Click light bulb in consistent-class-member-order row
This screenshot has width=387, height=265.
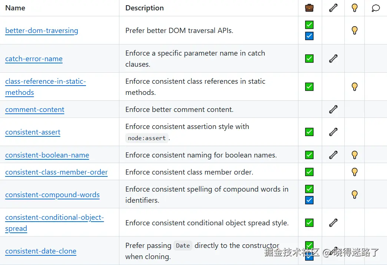(x=354, y=172)
